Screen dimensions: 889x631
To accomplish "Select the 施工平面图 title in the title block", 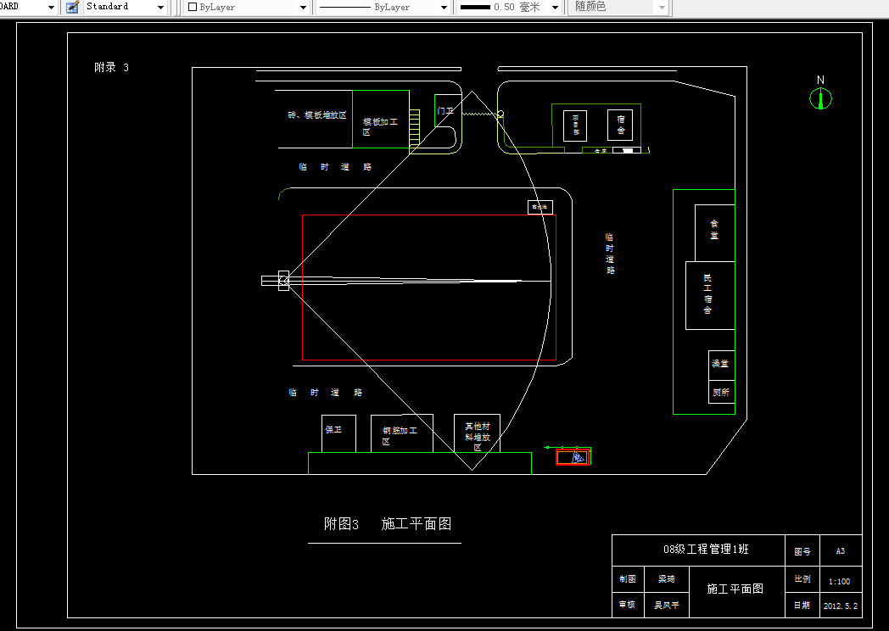I will (x=735, y=588).
